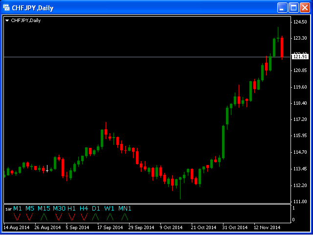Select the H1 timeframe label

point(72,209)
